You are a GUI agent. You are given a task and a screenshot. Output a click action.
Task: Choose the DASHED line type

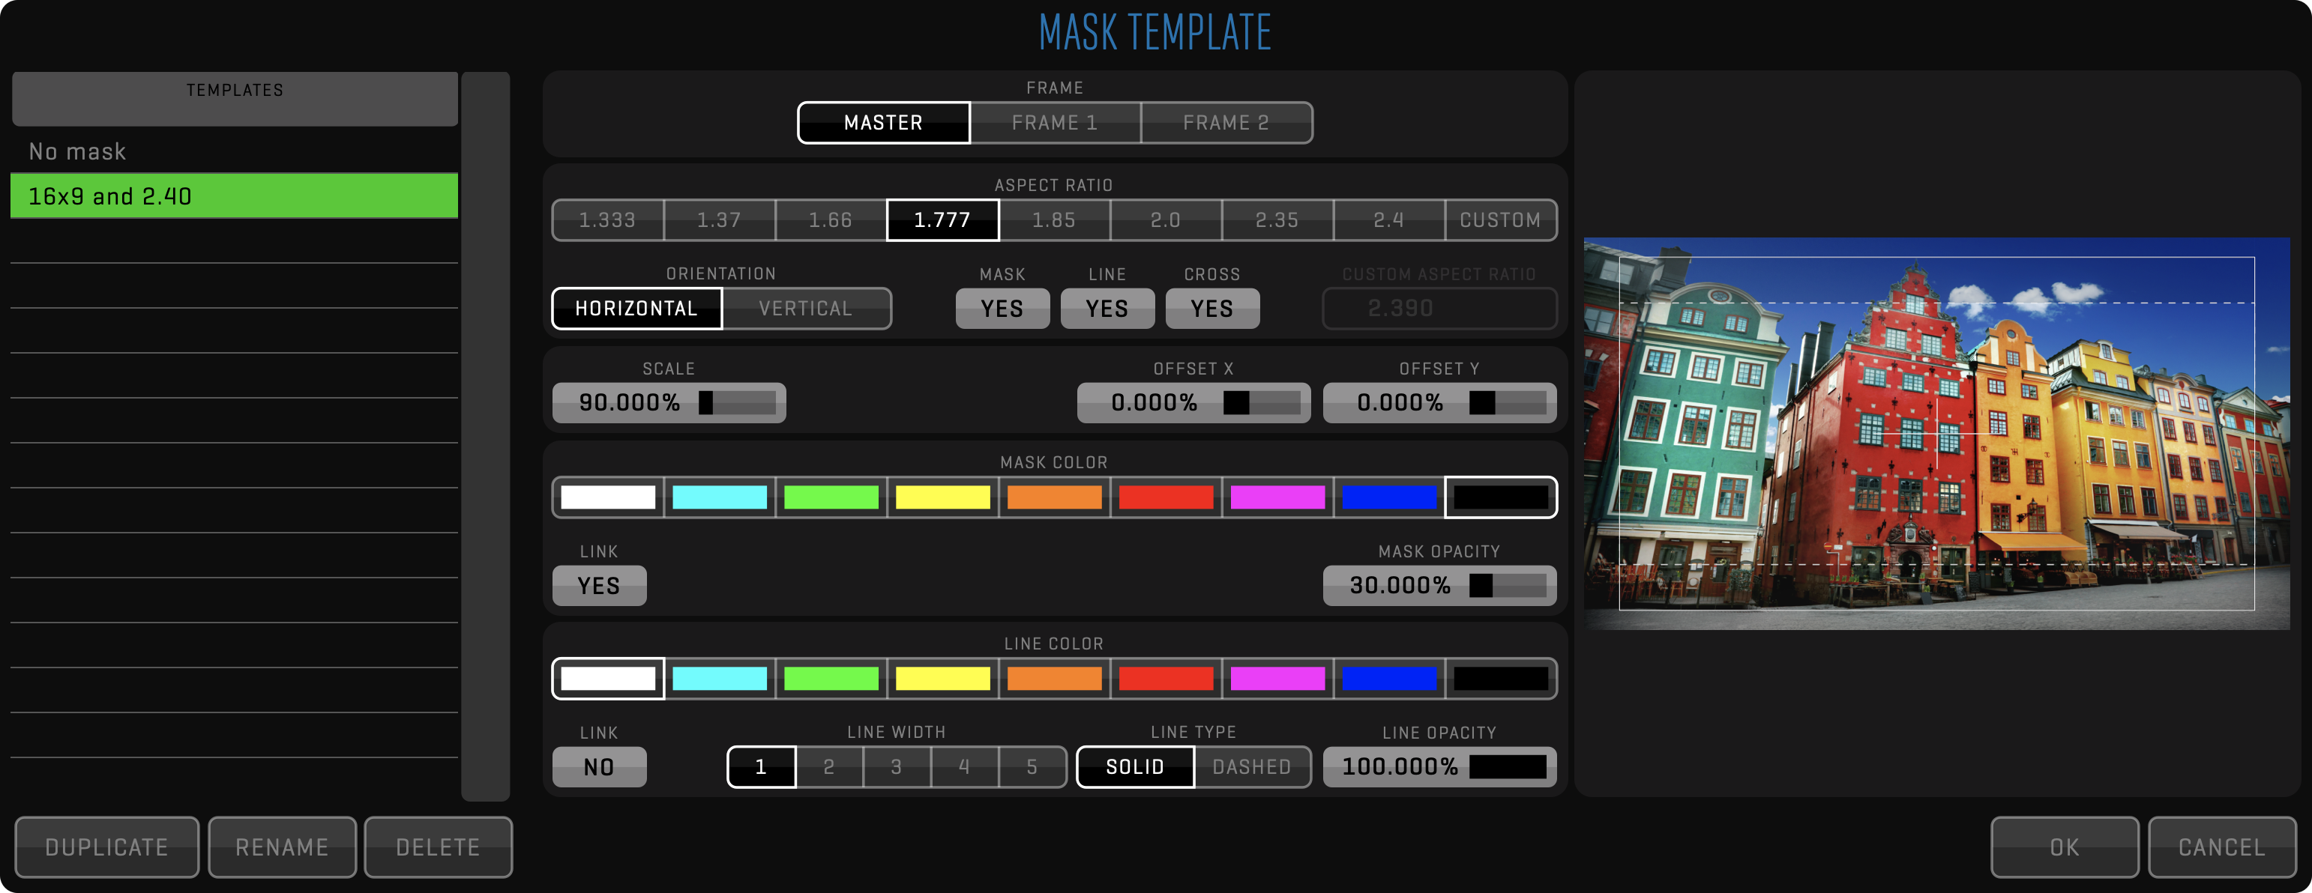point(1251,767)
